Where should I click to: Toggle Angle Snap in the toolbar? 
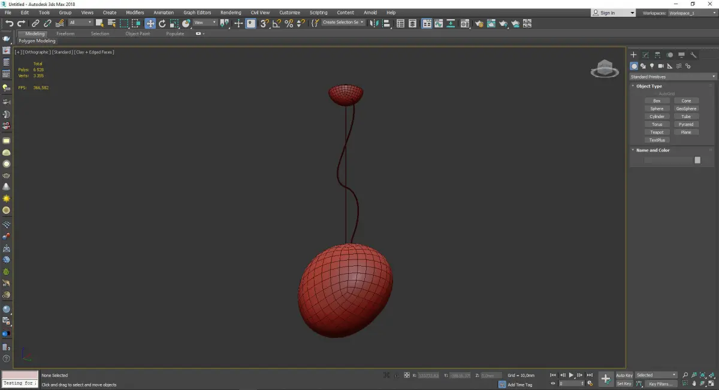[277, 23]
